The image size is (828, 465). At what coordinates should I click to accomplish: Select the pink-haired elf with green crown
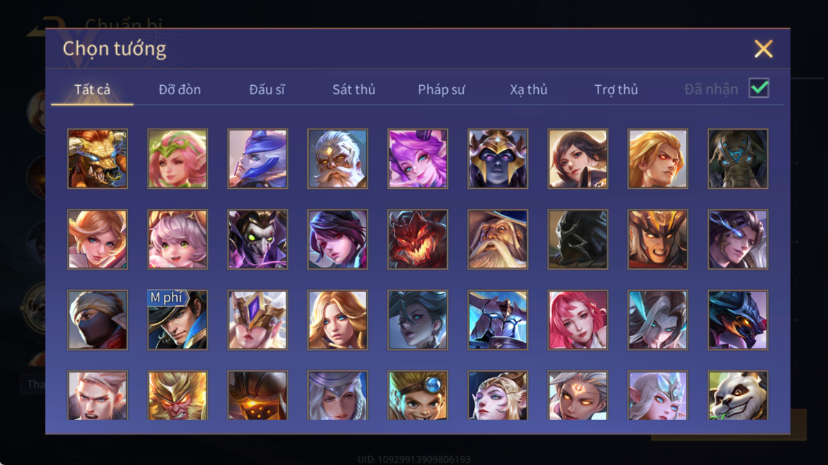tap(178, 159)
